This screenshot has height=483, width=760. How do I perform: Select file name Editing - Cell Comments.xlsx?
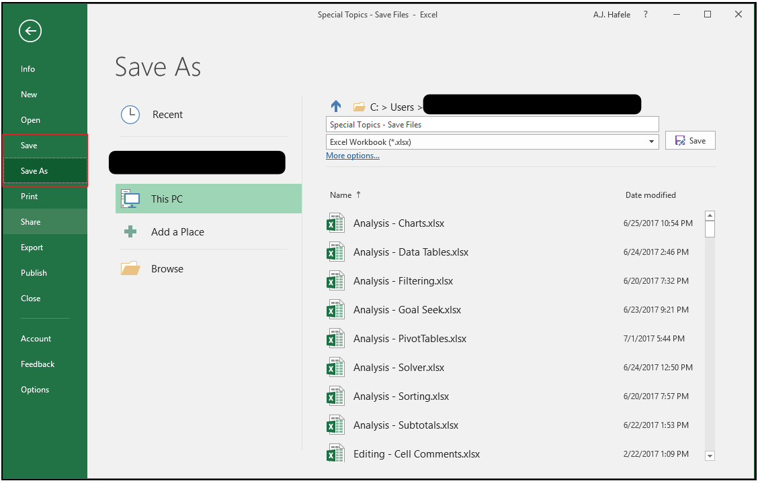pos(417,454)
